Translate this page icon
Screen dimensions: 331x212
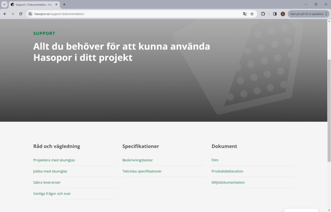point(245,14)
